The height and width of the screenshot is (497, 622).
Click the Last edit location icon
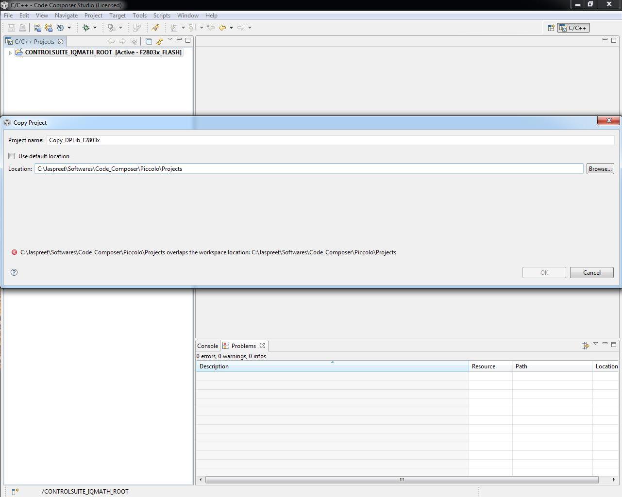(211, 28)
